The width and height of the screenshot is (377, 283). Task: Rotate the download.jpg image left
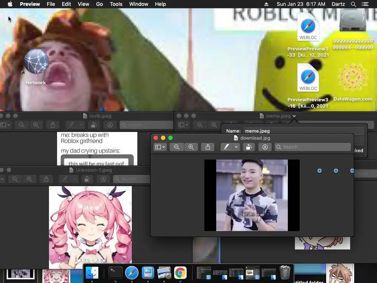click(x=249, y=147)
